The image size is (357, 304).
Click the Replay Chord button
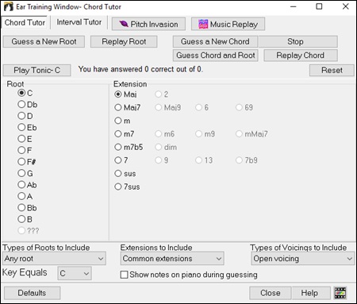click(x=301, y=56)
